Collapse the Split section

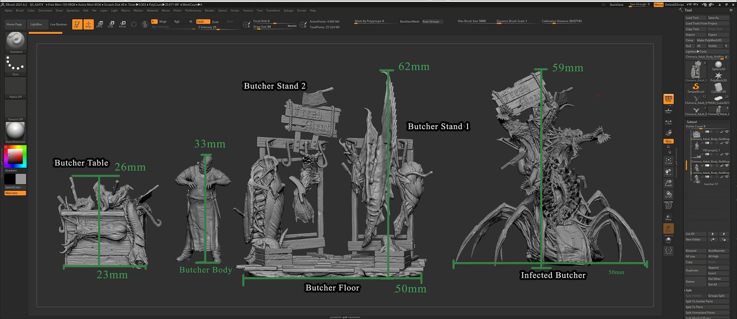pos(689,291)
